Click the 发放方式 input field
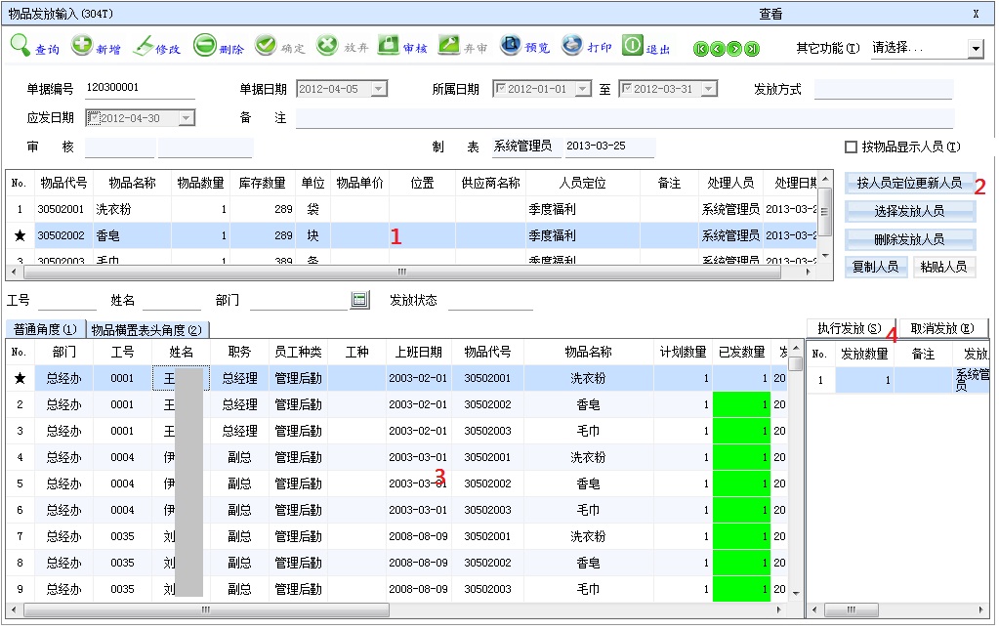999x630 pixels. 884,89
